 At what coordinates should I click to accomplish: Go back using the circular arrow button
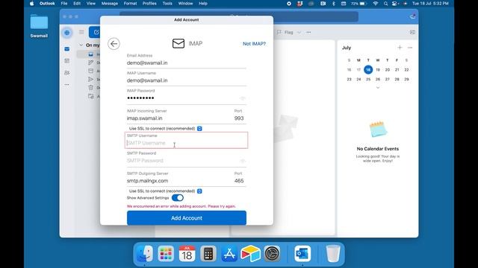(x=114, y=44)
